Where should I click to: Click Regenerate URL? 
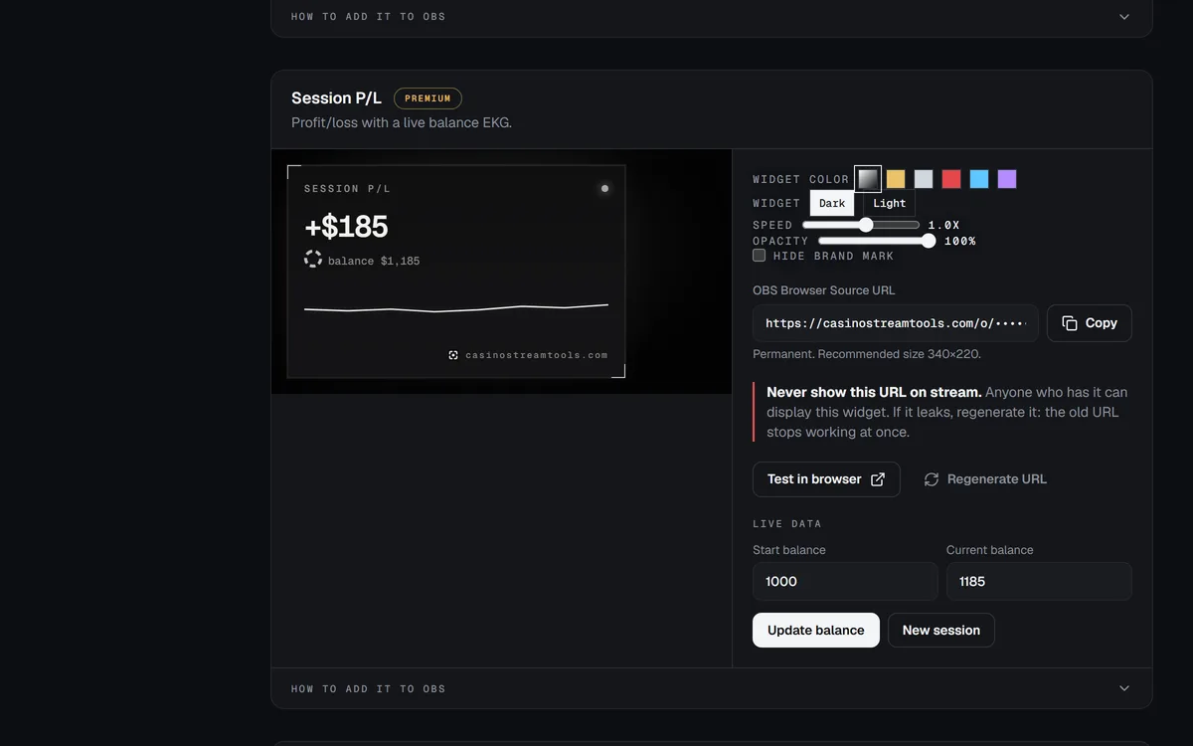click(985, 479)
